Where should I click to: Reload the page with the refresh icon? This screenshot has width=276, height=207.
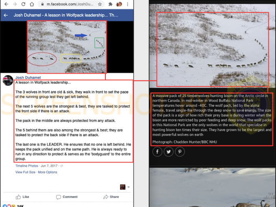coord(23,4)
